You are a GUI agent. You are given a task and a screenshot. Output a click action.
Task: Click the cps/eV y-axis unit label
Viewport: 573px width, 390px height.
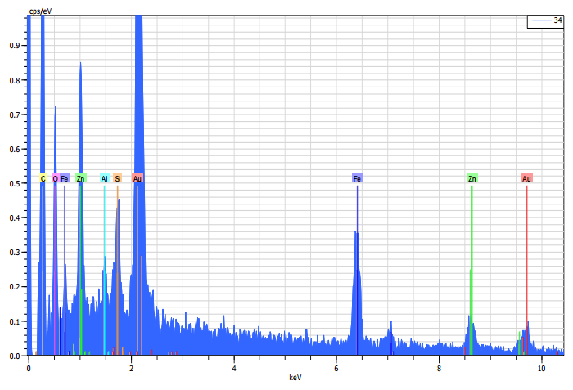pyautogui.click(x=40, y=11)
